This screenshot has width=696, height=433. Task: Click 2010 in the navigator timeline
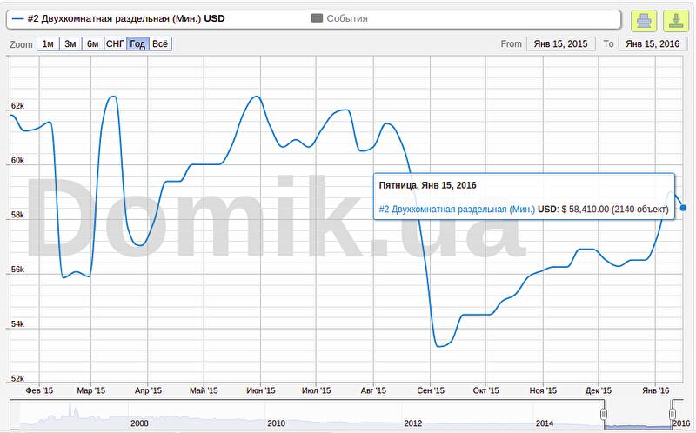pos(276,423)
